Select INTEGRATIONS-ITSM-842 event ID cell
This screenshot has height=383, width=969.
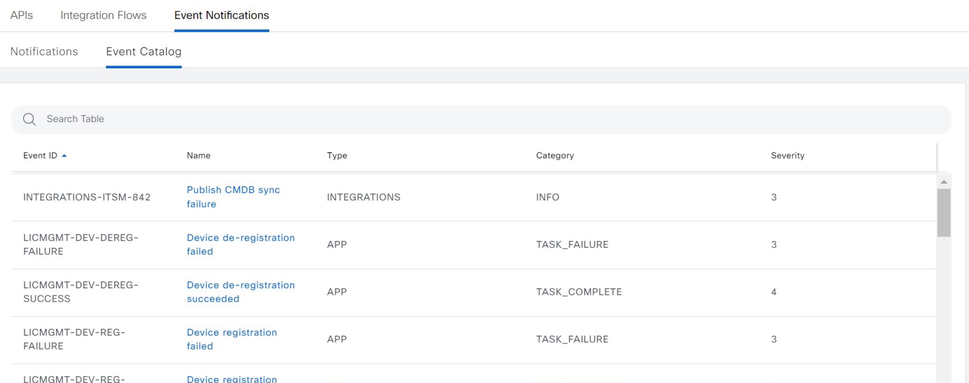click(87, 197)
